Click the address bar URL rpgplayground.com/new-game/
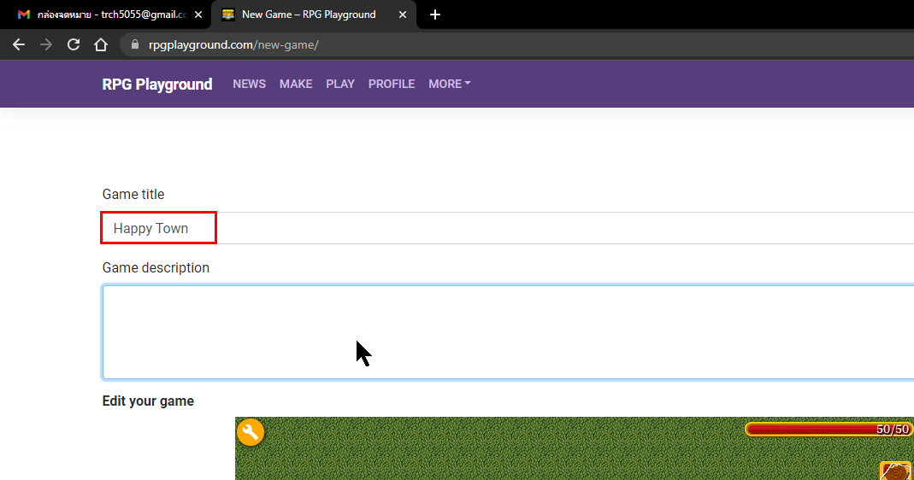This screenshot has height=480, width=914. click(233, 45)
